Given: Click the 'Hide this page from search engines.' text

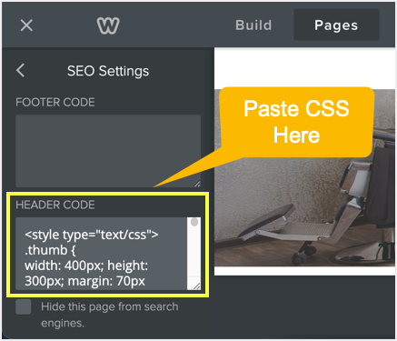Looking at the screenshot, I should coord(110,315).
